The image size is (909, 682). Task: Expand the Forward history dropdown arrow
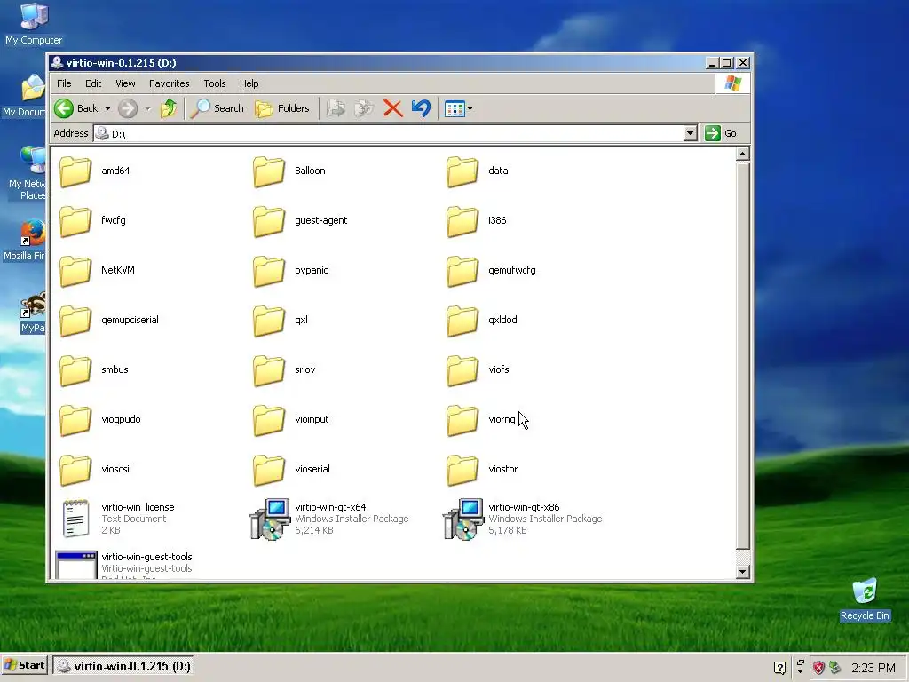[147, 108]
